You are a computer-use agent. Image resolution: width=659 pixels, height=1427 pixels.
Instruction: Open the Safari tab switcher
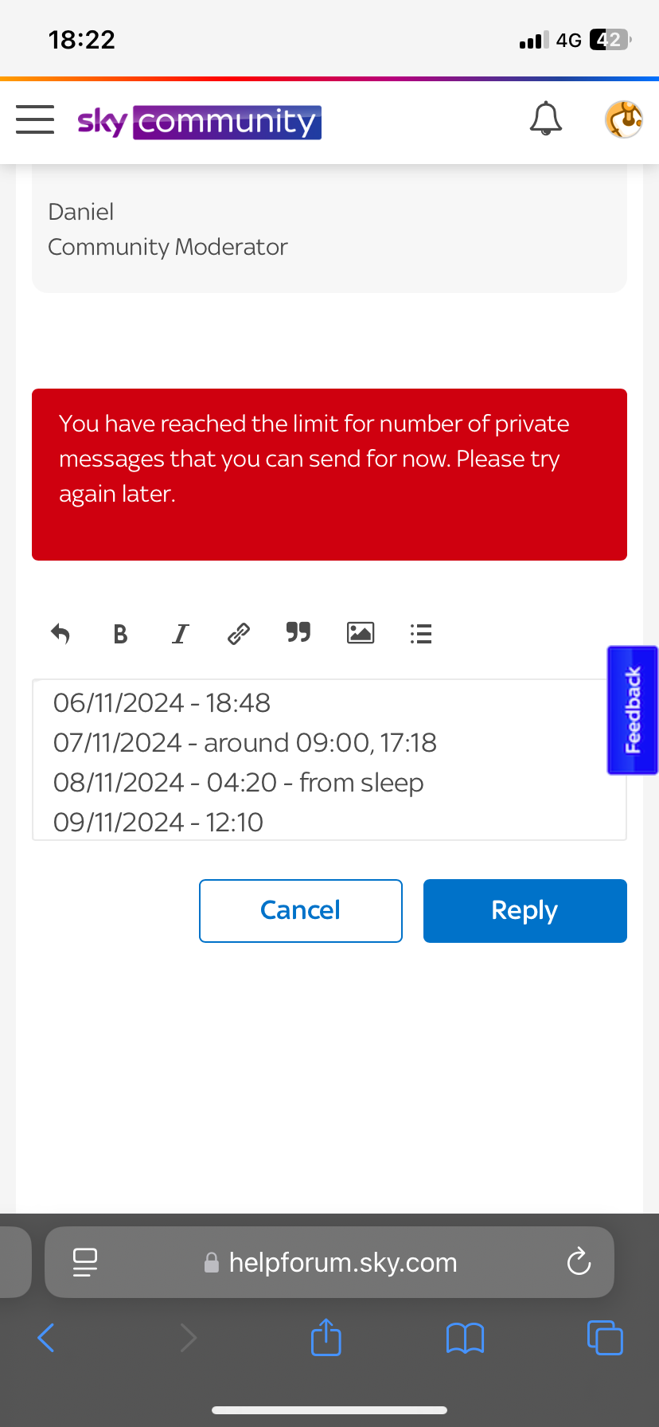tap(605, 1338)
